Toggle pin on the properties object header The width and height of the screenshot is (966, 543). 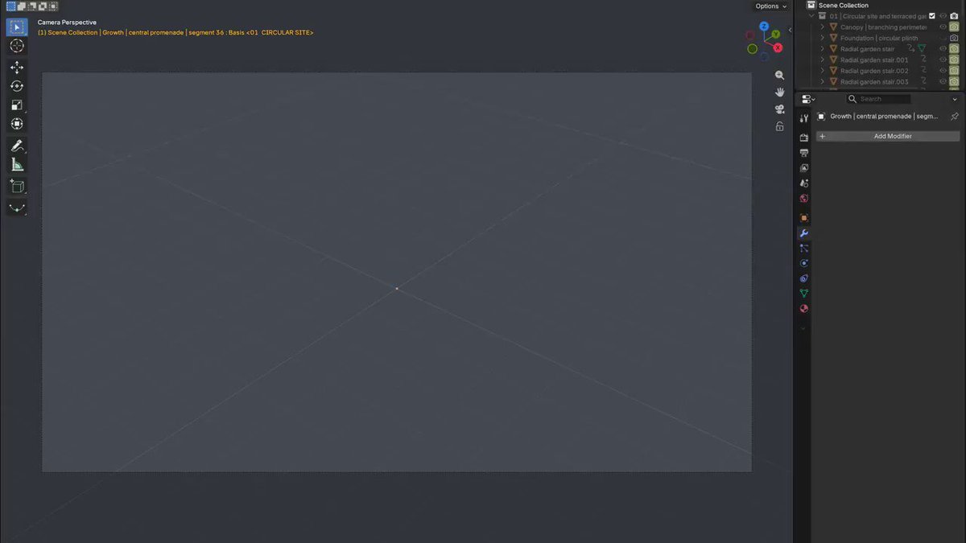pos(955,117)
